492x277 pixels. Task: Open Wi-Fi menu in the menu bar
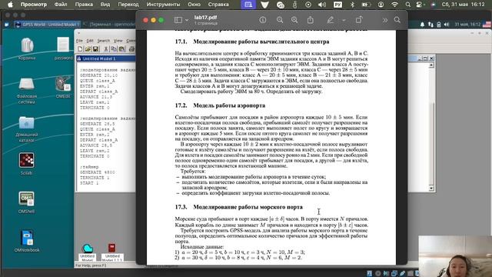tap(394, 5)
